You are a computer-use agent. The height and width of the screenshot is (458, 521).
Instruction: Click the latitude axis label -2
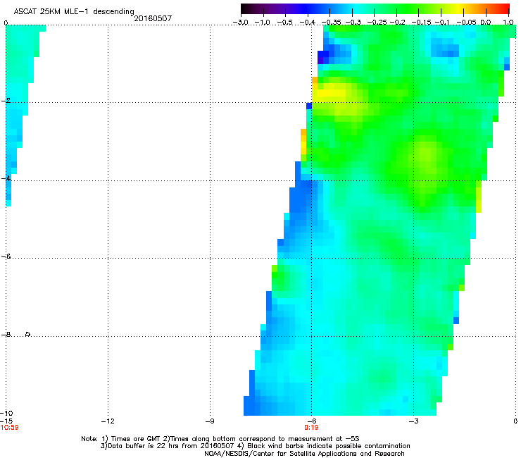[6, 101]
